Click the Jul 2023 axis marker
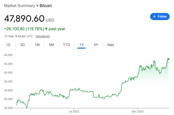 tap(74, 111)
